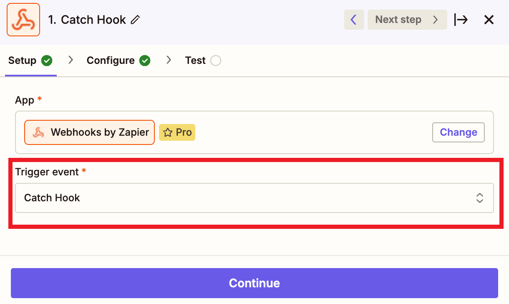Click the green Setup checkmark icon

click(47, 61)
